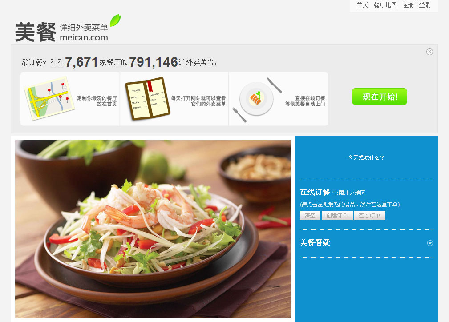Click the 美餐答疑 heading
449x322 pixels.
point(315,243)
